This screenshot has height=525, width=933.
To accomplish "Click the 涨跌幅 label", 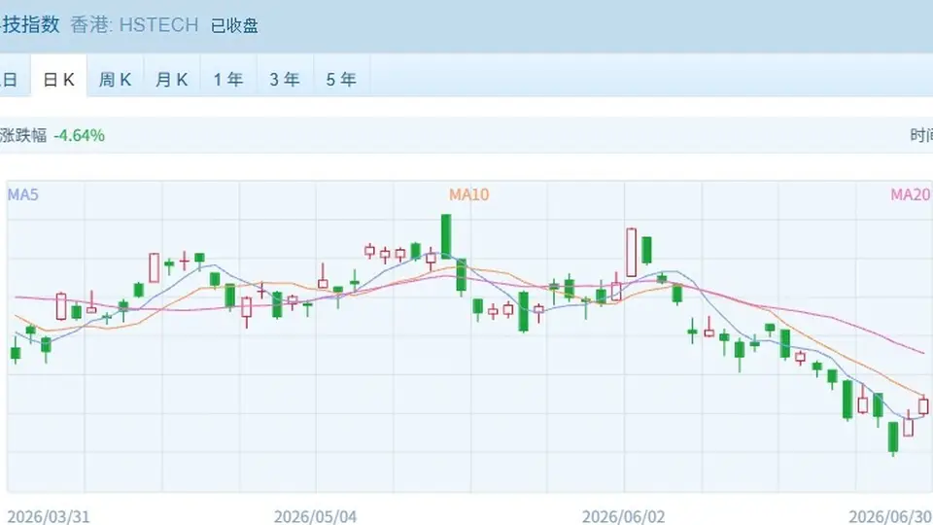I will (23, 136).
